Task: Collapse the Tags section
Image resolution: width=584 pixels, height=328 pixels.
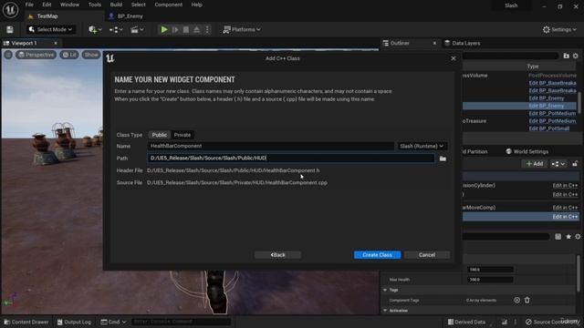Action: [385, 290]
